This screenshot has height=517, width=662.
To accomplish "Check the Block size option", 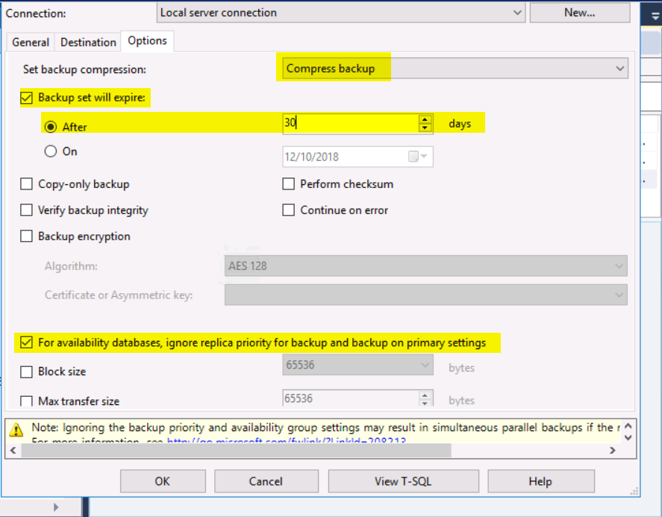I will (x=26, y=372).
